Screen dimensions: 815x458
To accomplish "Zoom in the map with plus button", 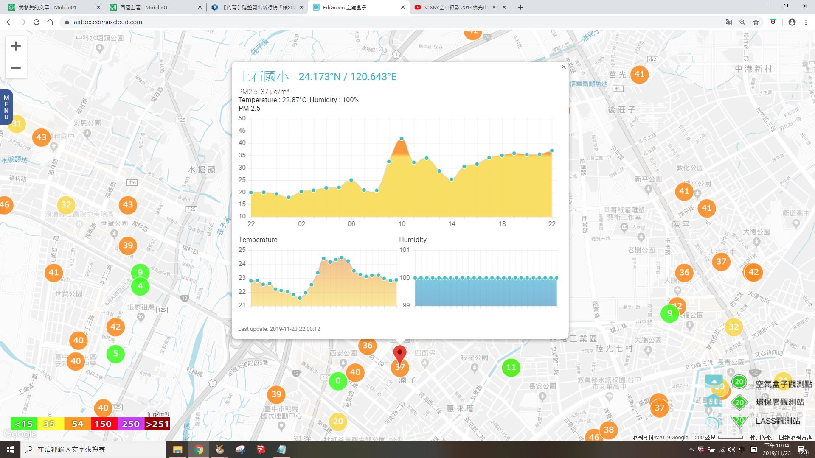I will click(x=16, y=46).
